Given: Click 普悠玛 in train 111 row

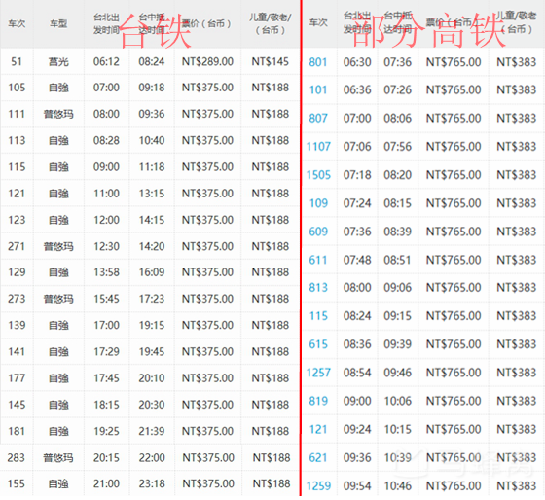Looking at the screenshot, I should (x=58, y=114).
